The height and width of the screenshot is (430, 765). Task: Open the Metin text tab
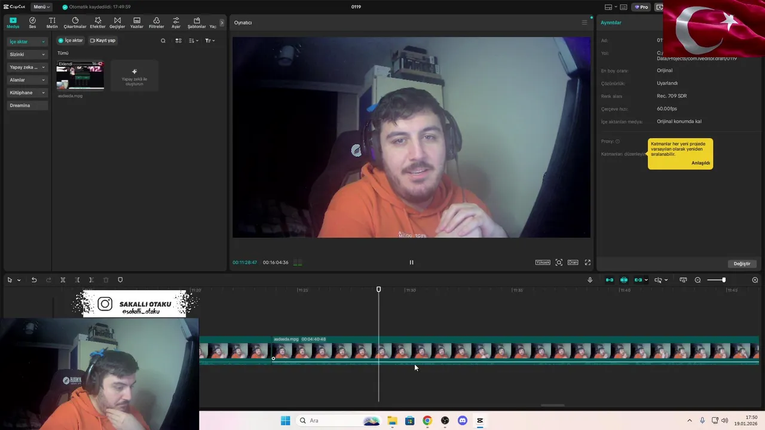point(52,23)
